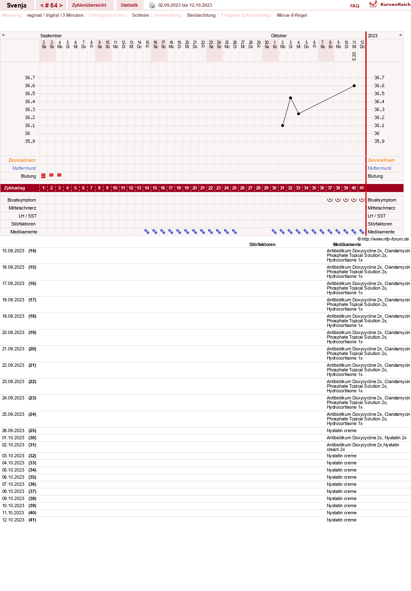
Task: Click breast symptom icon on cycle day 39
Action: pyautogui.click(x=346, y=200)
